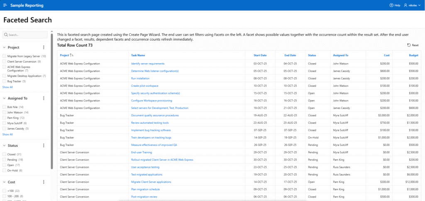425x201 pixels.
Task: Click the Help question mark icon
Action: (391, 5)
